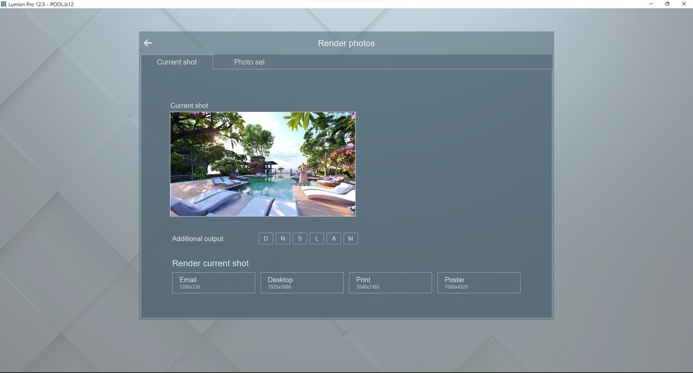
Task: Render at Poster 7680x4320 resolution
Action: point(479,283)
